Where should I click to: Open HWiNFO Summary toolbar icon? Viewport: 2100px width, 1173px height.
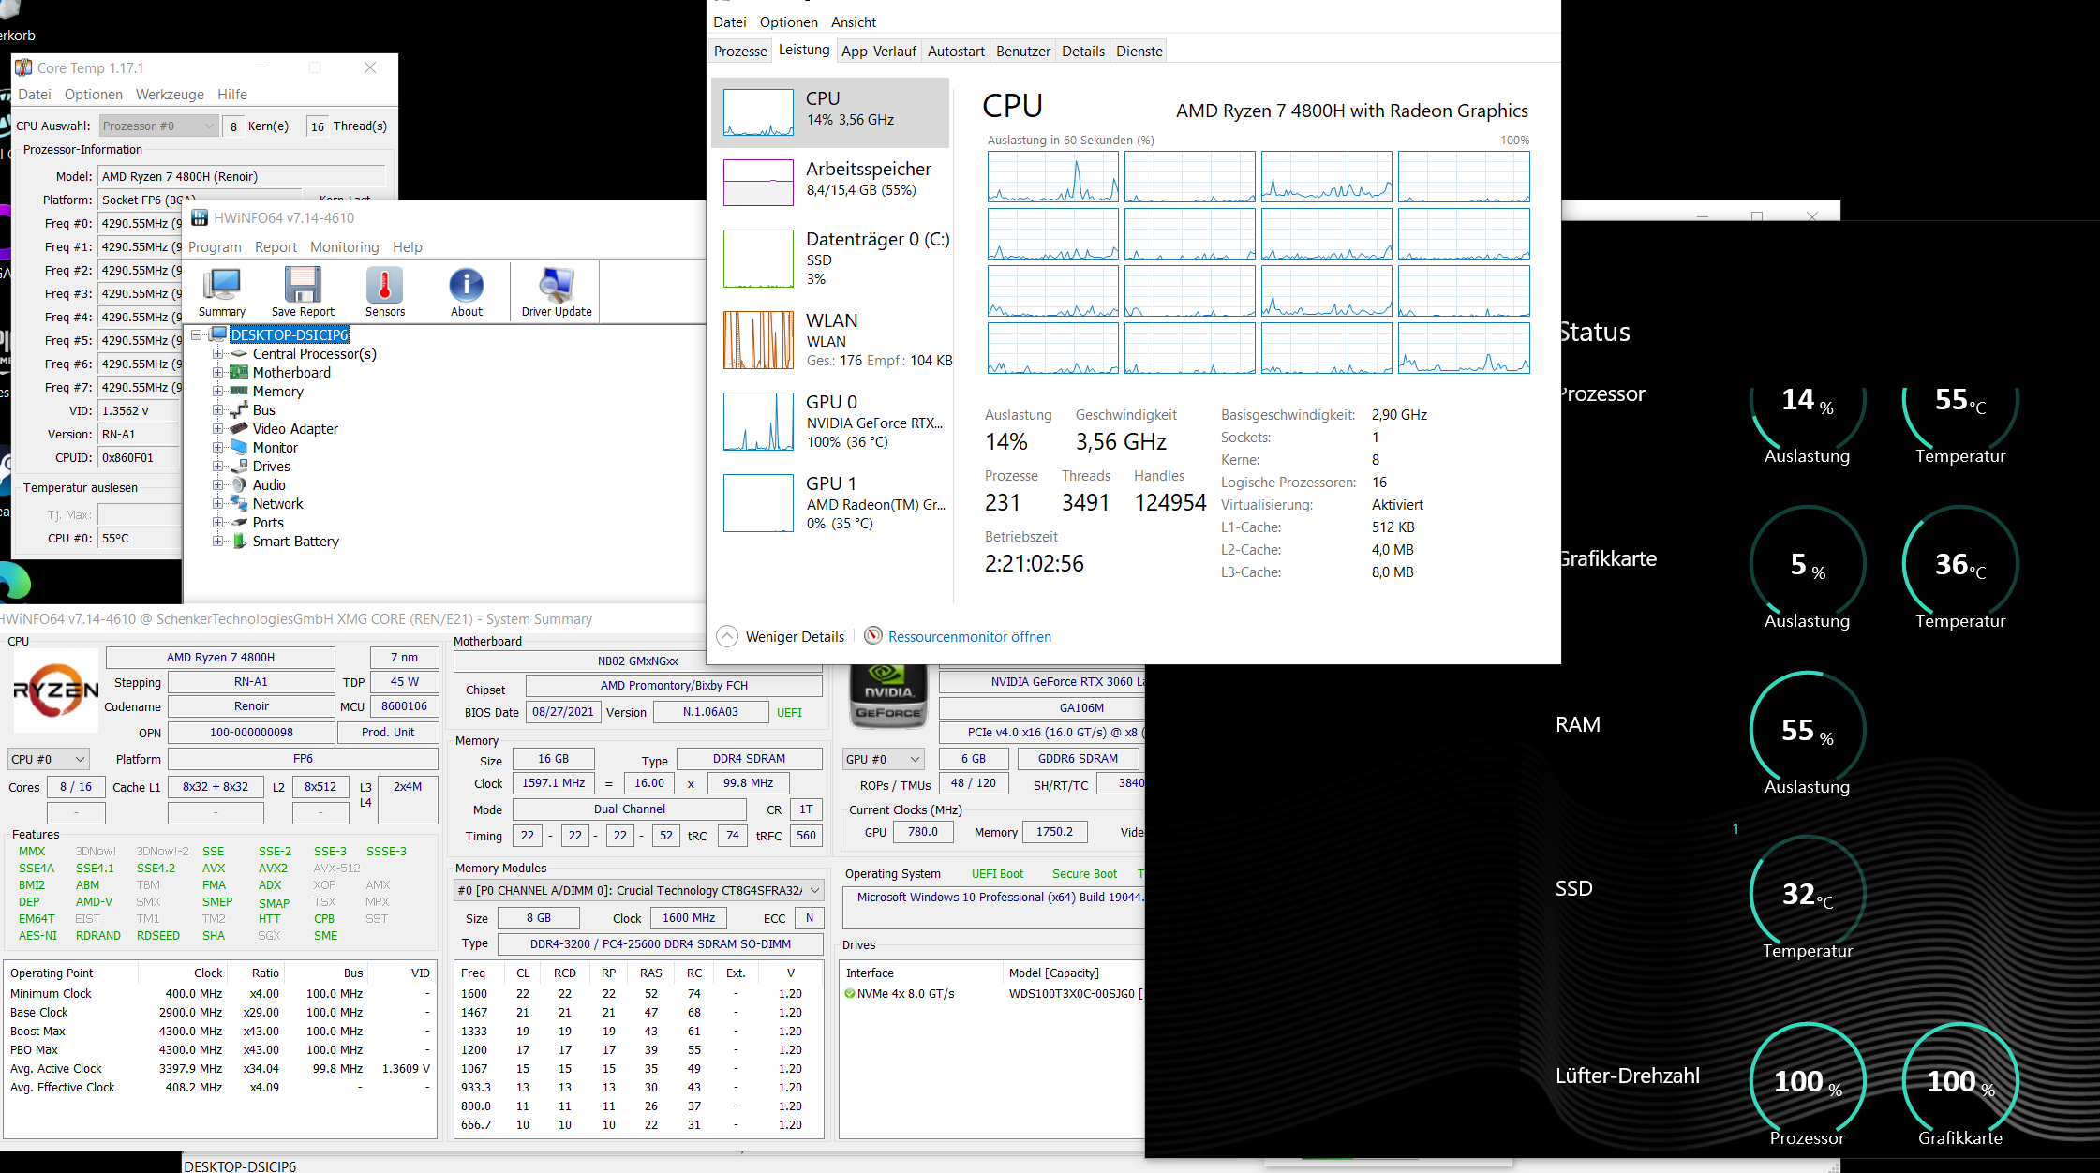pyautogui.click(x=222, y=286)
